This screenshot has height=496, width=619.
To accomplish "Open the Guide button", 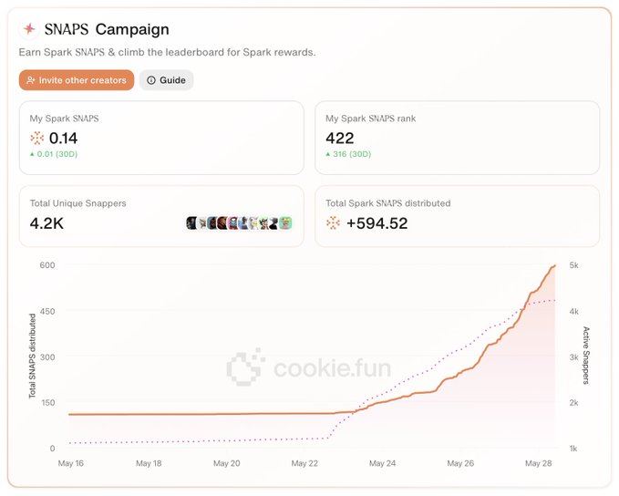I will point(166,80).
